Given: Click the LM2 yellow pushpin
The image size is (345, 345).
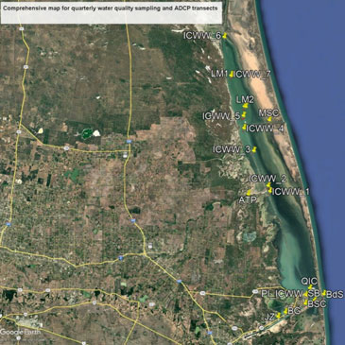Looking at the screenshot, I should tap(246, 106).
